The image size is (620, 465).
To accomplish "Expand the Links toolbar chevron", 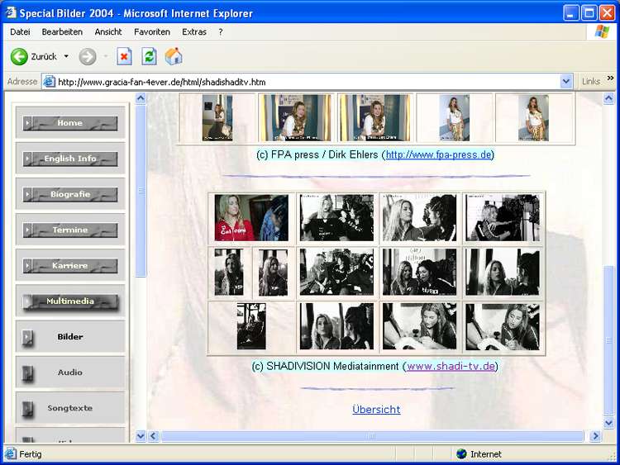I will tap(611, 78).
